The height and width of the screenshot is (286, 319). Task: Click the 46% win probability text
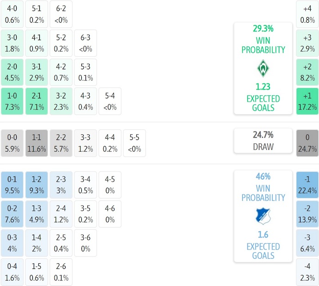click(263, 176)
